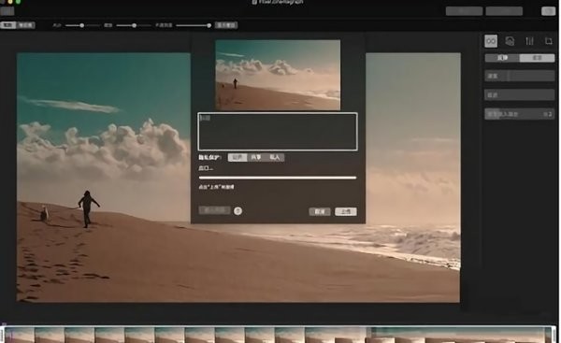Choose the first privacy option (公开)
561x343 pixels.
pos(237,157)
